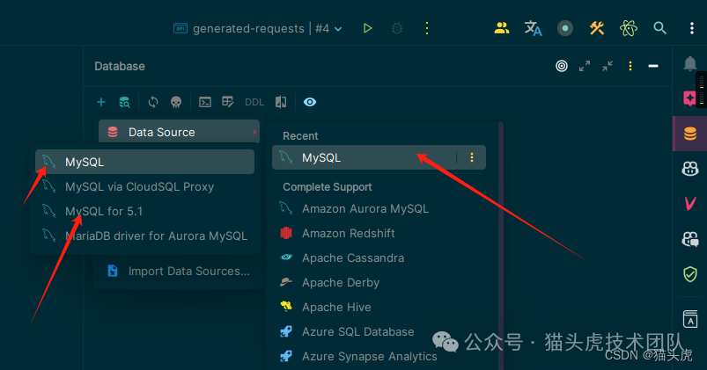Screen dimensions: 707x370
Task: Open the pink AI assistant sidebar icon
Action: (x=690, y=98)
